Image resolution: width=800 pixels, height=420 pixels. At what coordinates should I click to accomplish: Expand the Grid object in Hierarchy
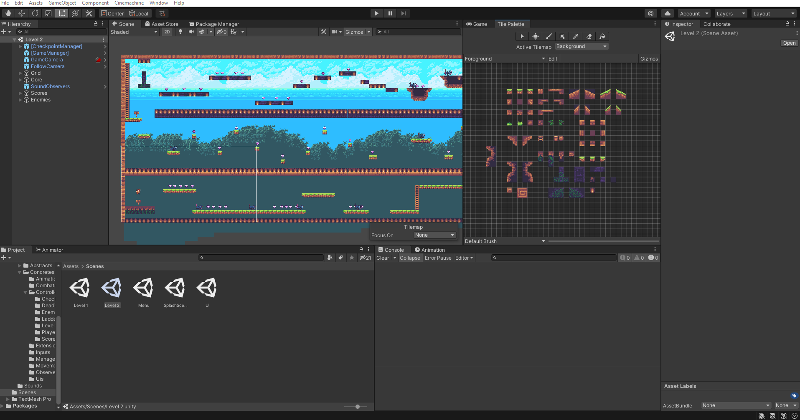[20, 73]
